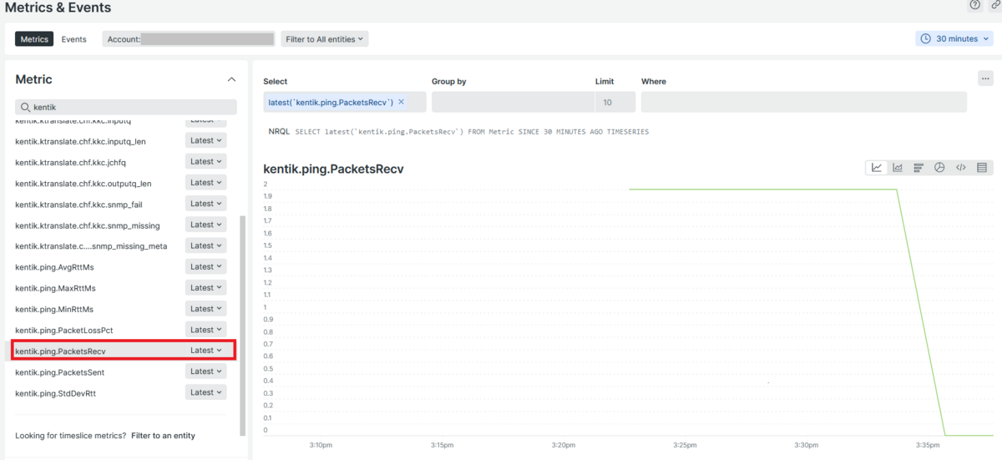Select metric kentik.ping.AvgRttMs
Image resolution: width=1002 pixels, height=460 pixels.
[x=54, y=267]
